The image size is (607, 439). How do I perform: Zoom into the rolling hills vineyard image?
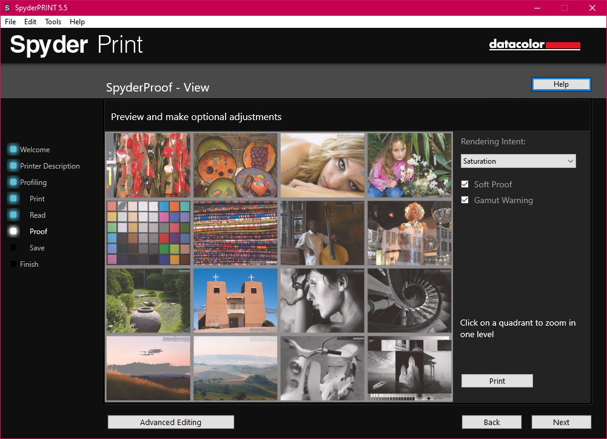pos(235,368)
